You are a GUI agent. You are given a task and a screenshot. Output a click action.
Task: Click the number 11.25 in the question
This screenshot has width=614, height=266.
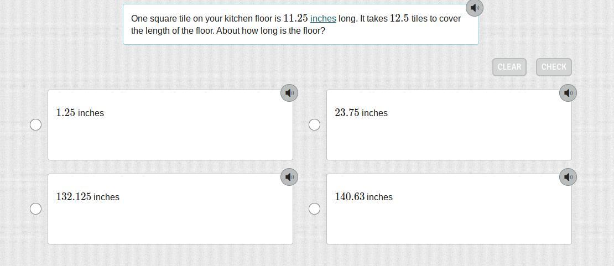[x=295, y=18]
